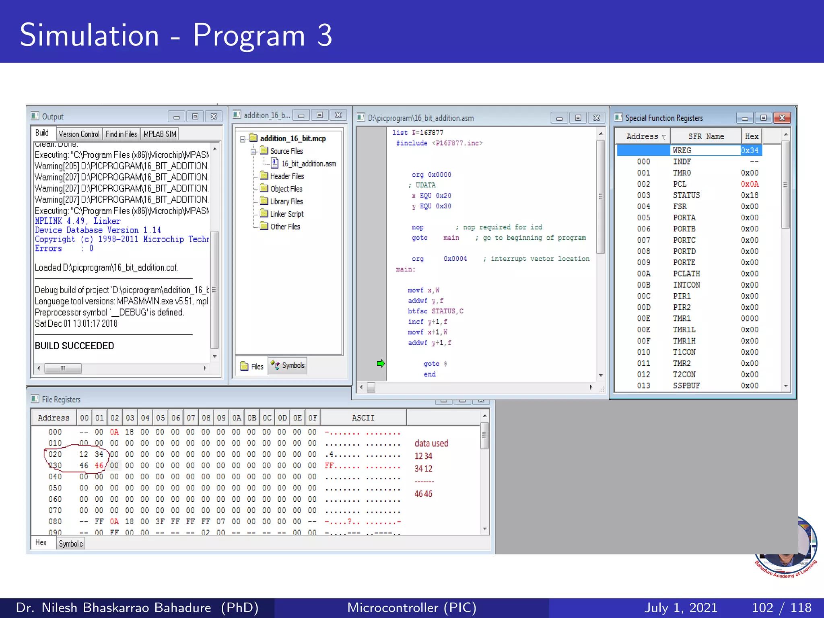The height and width of the screenshot is (618, 824).
Task: Click the Special Function Registers window title icon
Action: tap(618, 117)
